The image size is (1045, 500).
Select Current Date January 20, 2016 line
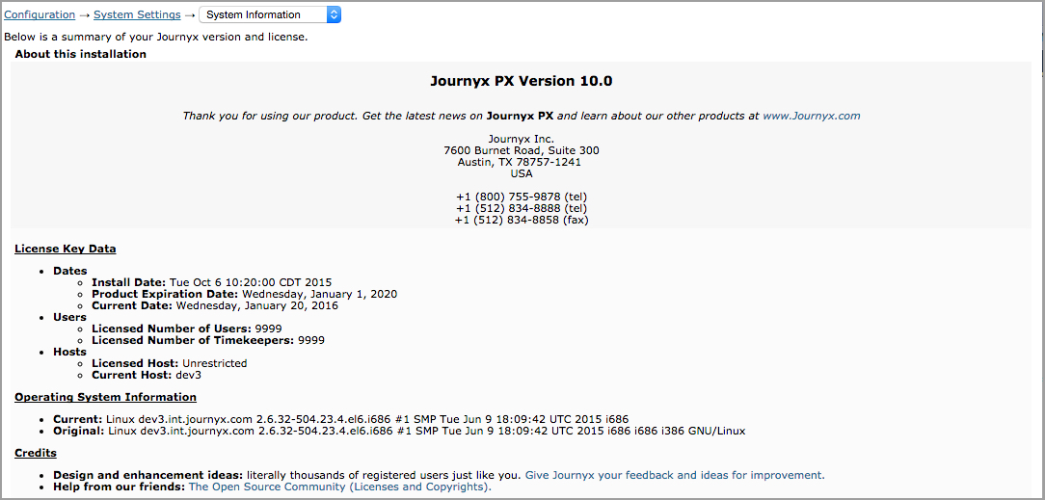pyautogui.click(x=215, y=306)
